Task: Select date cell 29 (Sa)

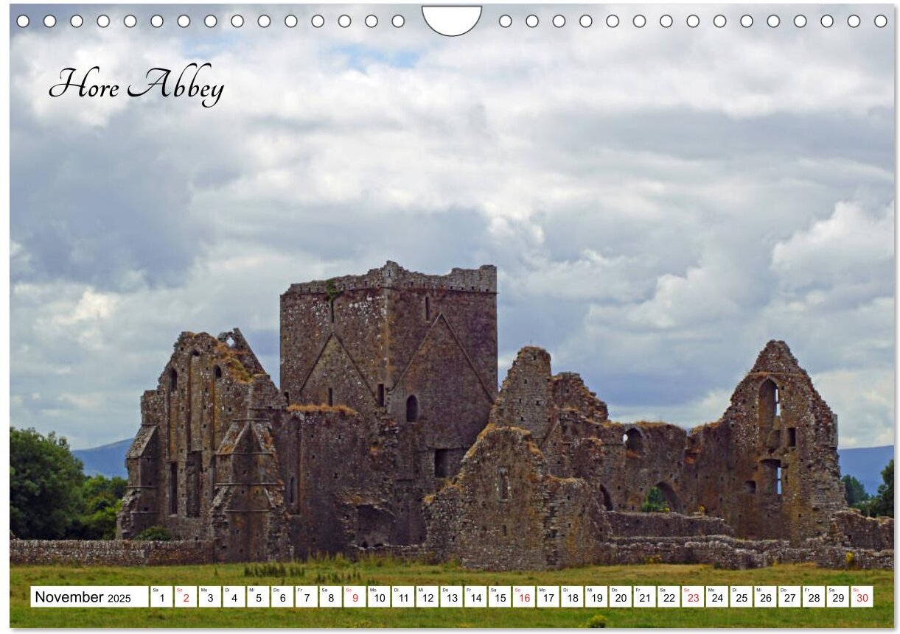Action: (x=838, y=596)
